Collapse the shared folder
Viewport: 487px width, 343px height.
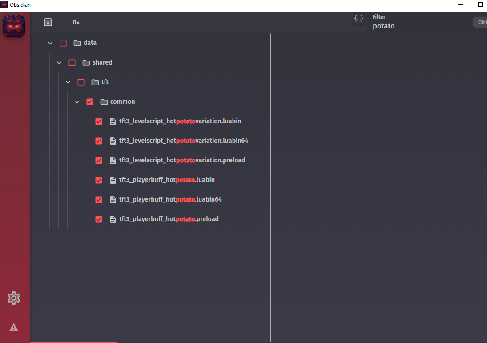point(59,62)
